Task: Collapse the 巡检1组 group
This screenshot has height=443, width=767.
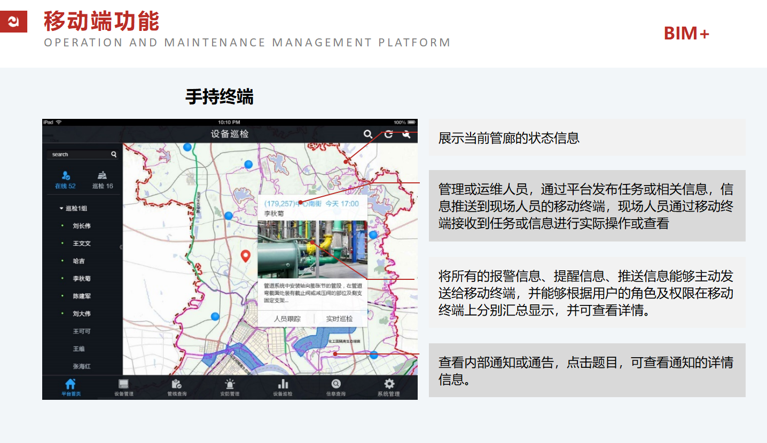Action: pos(61,208)
